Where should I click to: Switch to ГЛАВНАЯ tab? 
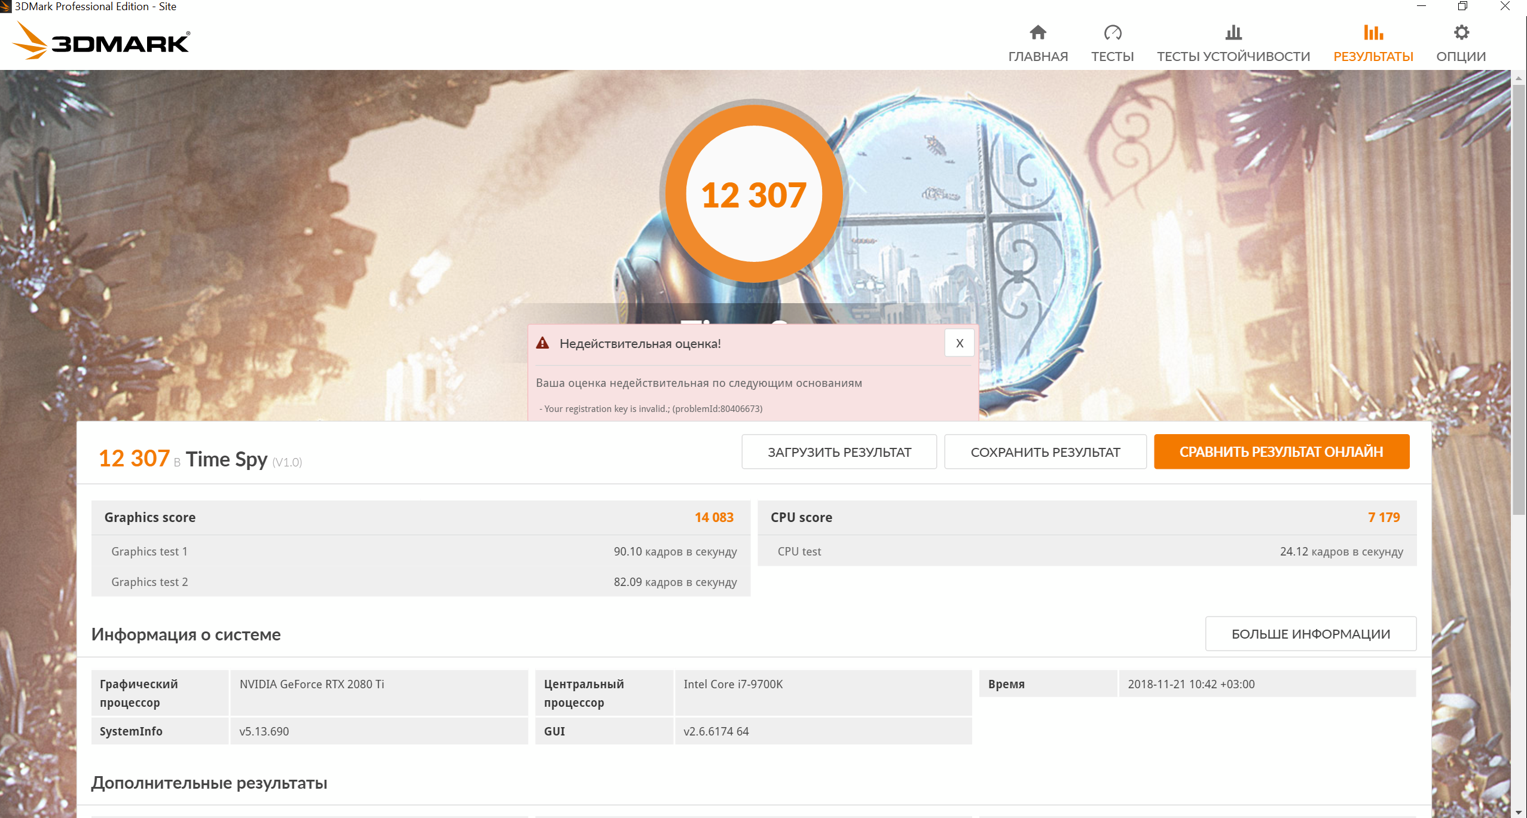point(1037,56)
